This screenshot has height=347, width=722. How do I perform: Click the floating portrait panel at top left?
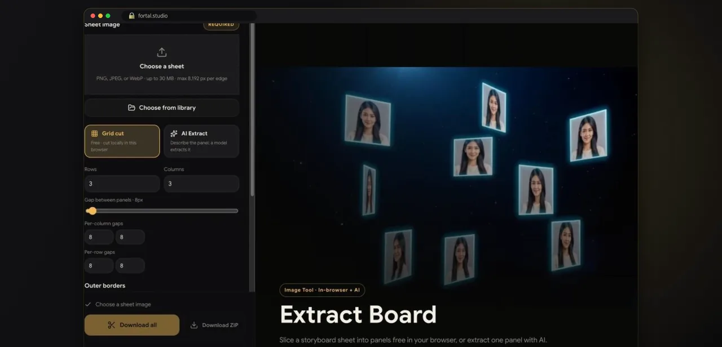[368, 120]
